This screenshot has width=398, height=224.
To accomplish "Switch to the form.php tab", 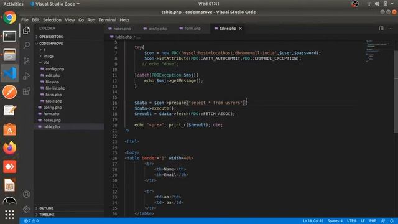I will pos(192,29).
